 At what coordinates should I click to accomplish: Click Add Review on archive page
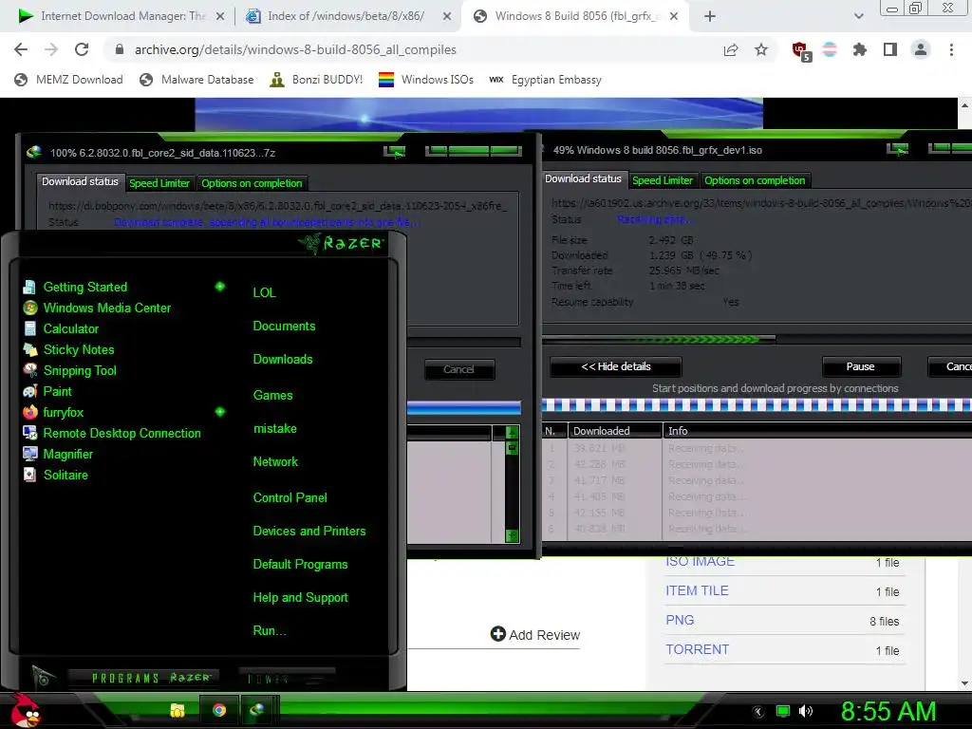[535, 635]
